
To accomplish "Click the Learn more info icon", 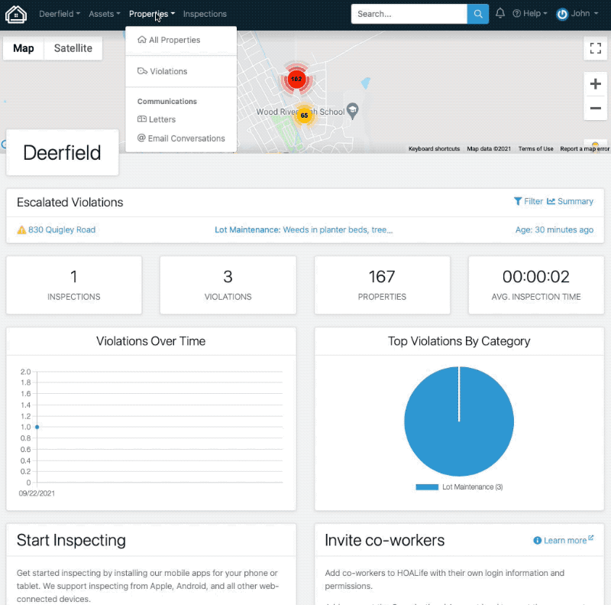I will 538,541.
